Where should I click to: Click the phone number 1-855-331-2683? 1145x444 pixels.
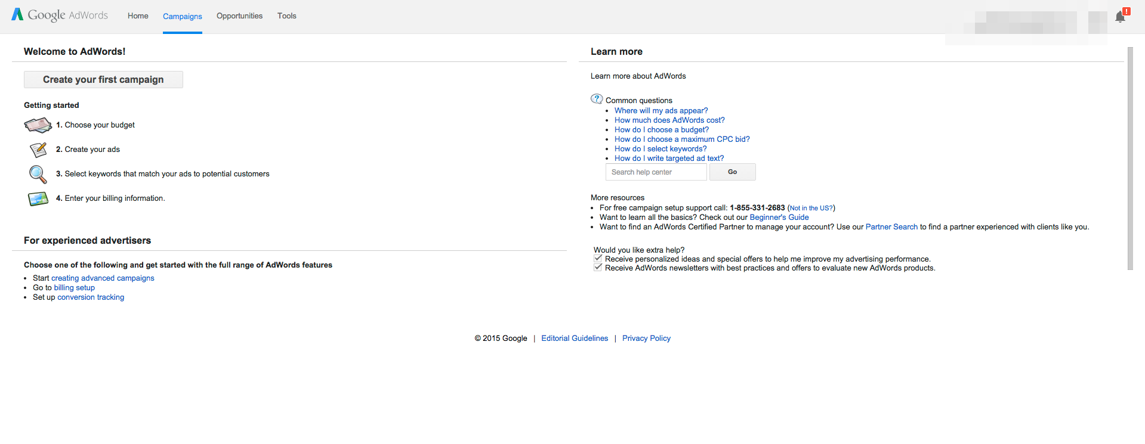[x=757, y=208]
